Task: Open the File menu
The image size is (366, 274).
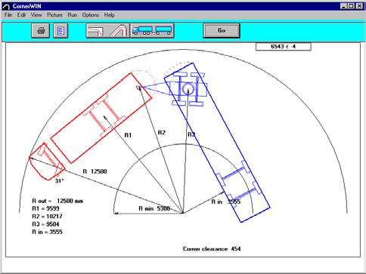Action: (8, 15)
